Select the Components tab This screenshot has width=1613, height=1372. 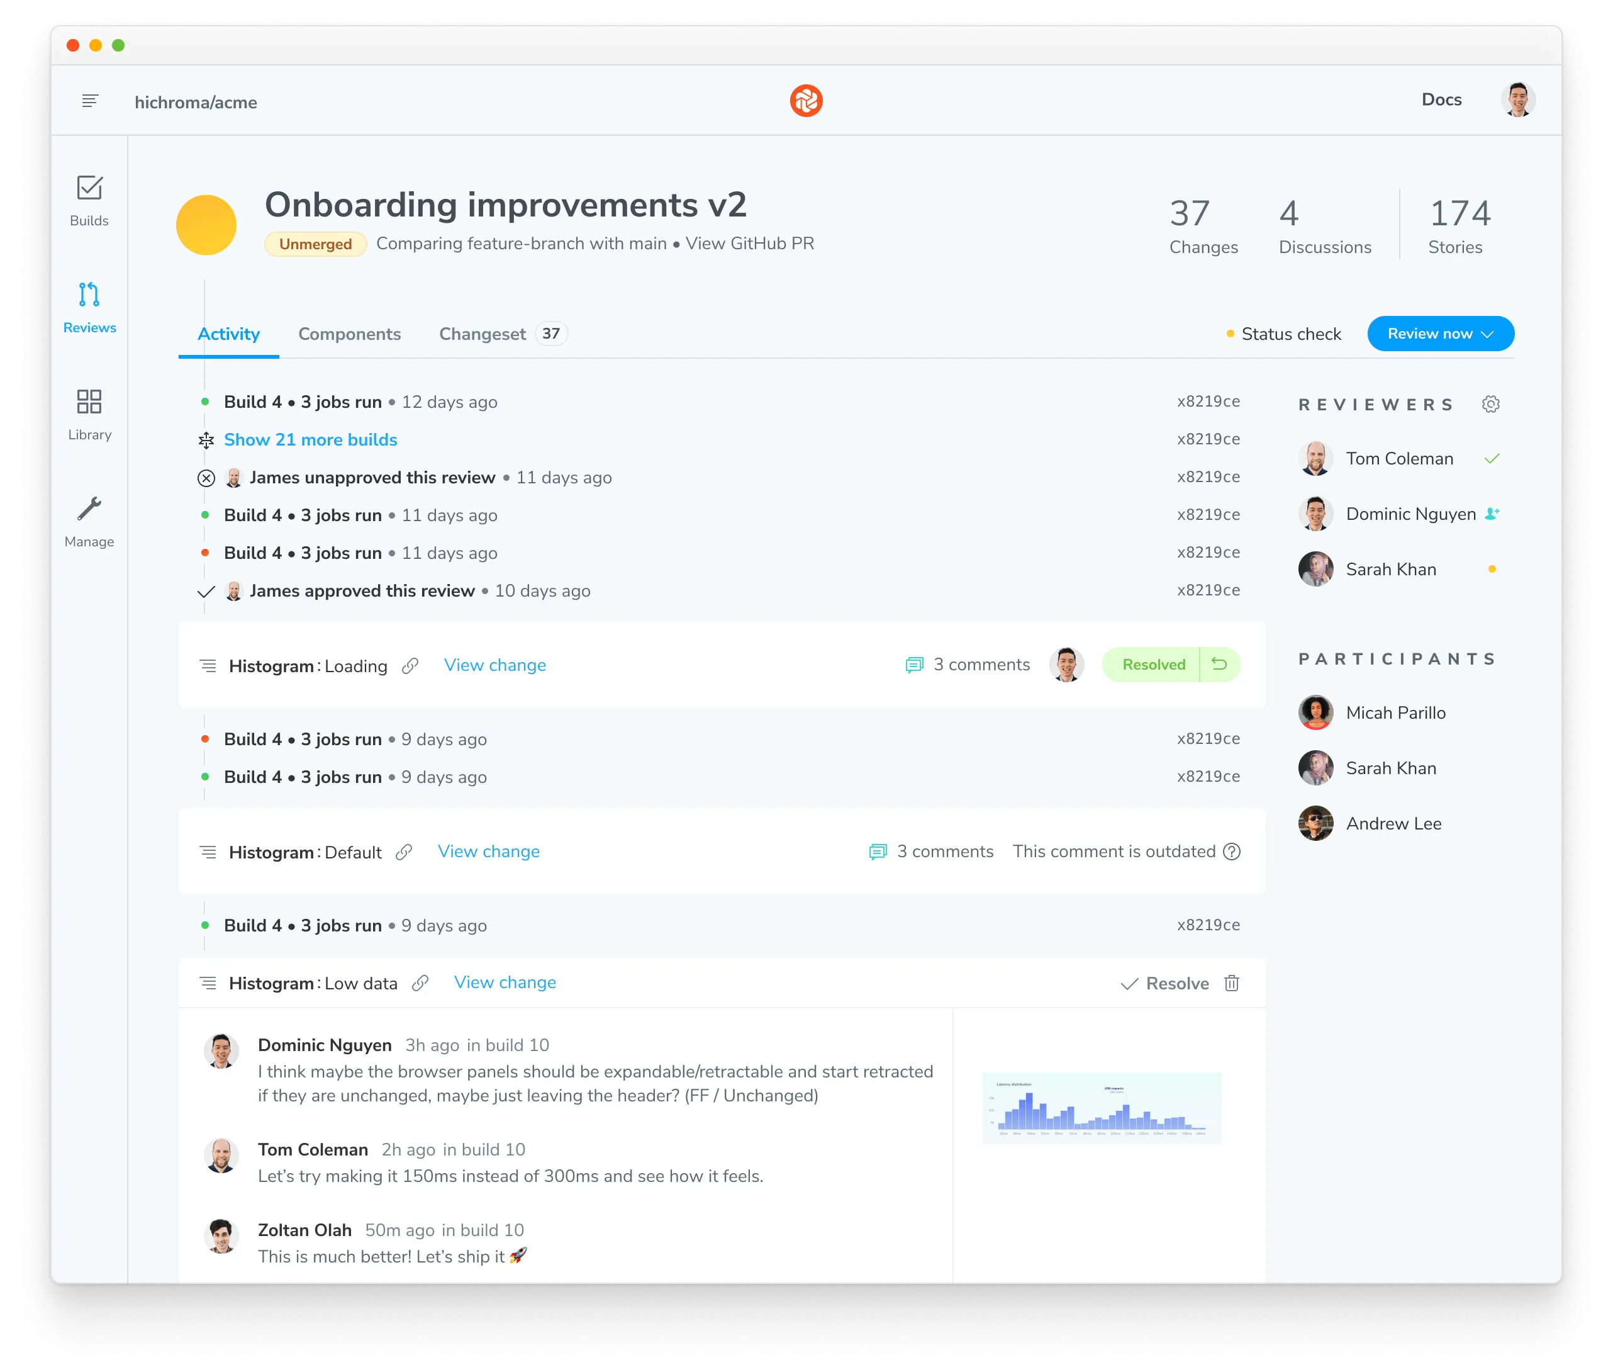351,334
